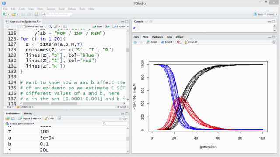Click the Plots refresh icon
Image resolution: width=280 pixels, height=157 pixels.
273,42
